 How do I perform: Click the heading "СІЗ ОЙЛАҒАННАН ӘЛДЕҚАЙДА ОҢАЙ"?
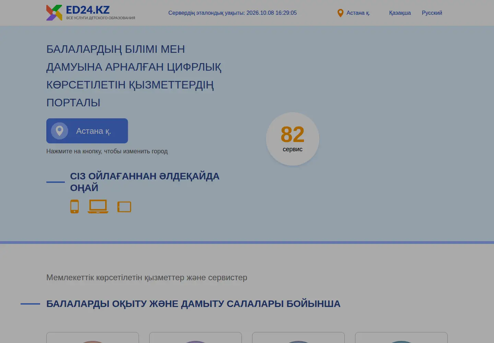pos(145,182)
